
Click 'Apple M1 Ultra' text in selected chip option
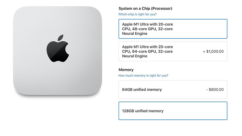pos(135,24)
